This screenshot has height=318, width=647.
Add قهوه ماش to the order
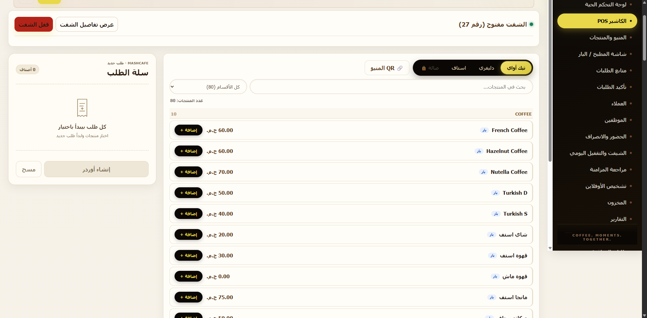188,276
